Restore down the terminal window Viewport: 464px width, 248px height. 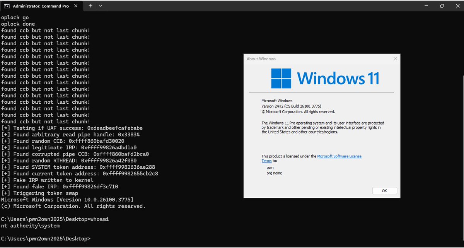[x=442, y=6]
